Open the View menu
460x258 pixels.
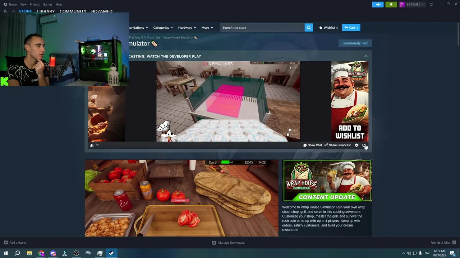[x=23, y=4]
